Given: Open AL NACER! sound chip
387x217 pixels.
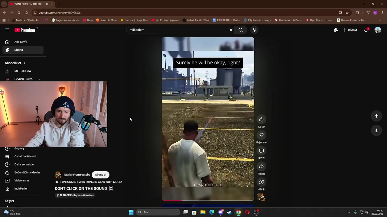Looking at the screenshot, I should [x=75, y=195].
